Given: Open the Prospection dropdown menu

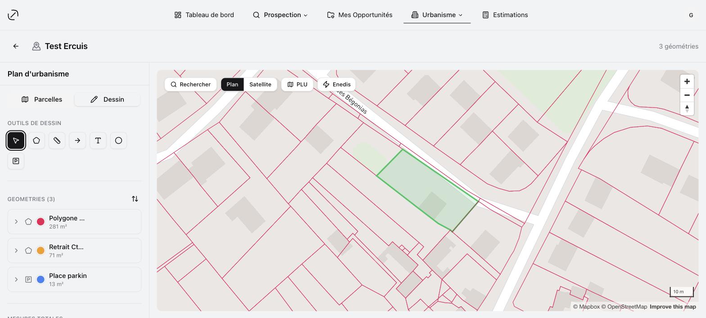Looking at the screenshot, I should [x=280, y=15].
